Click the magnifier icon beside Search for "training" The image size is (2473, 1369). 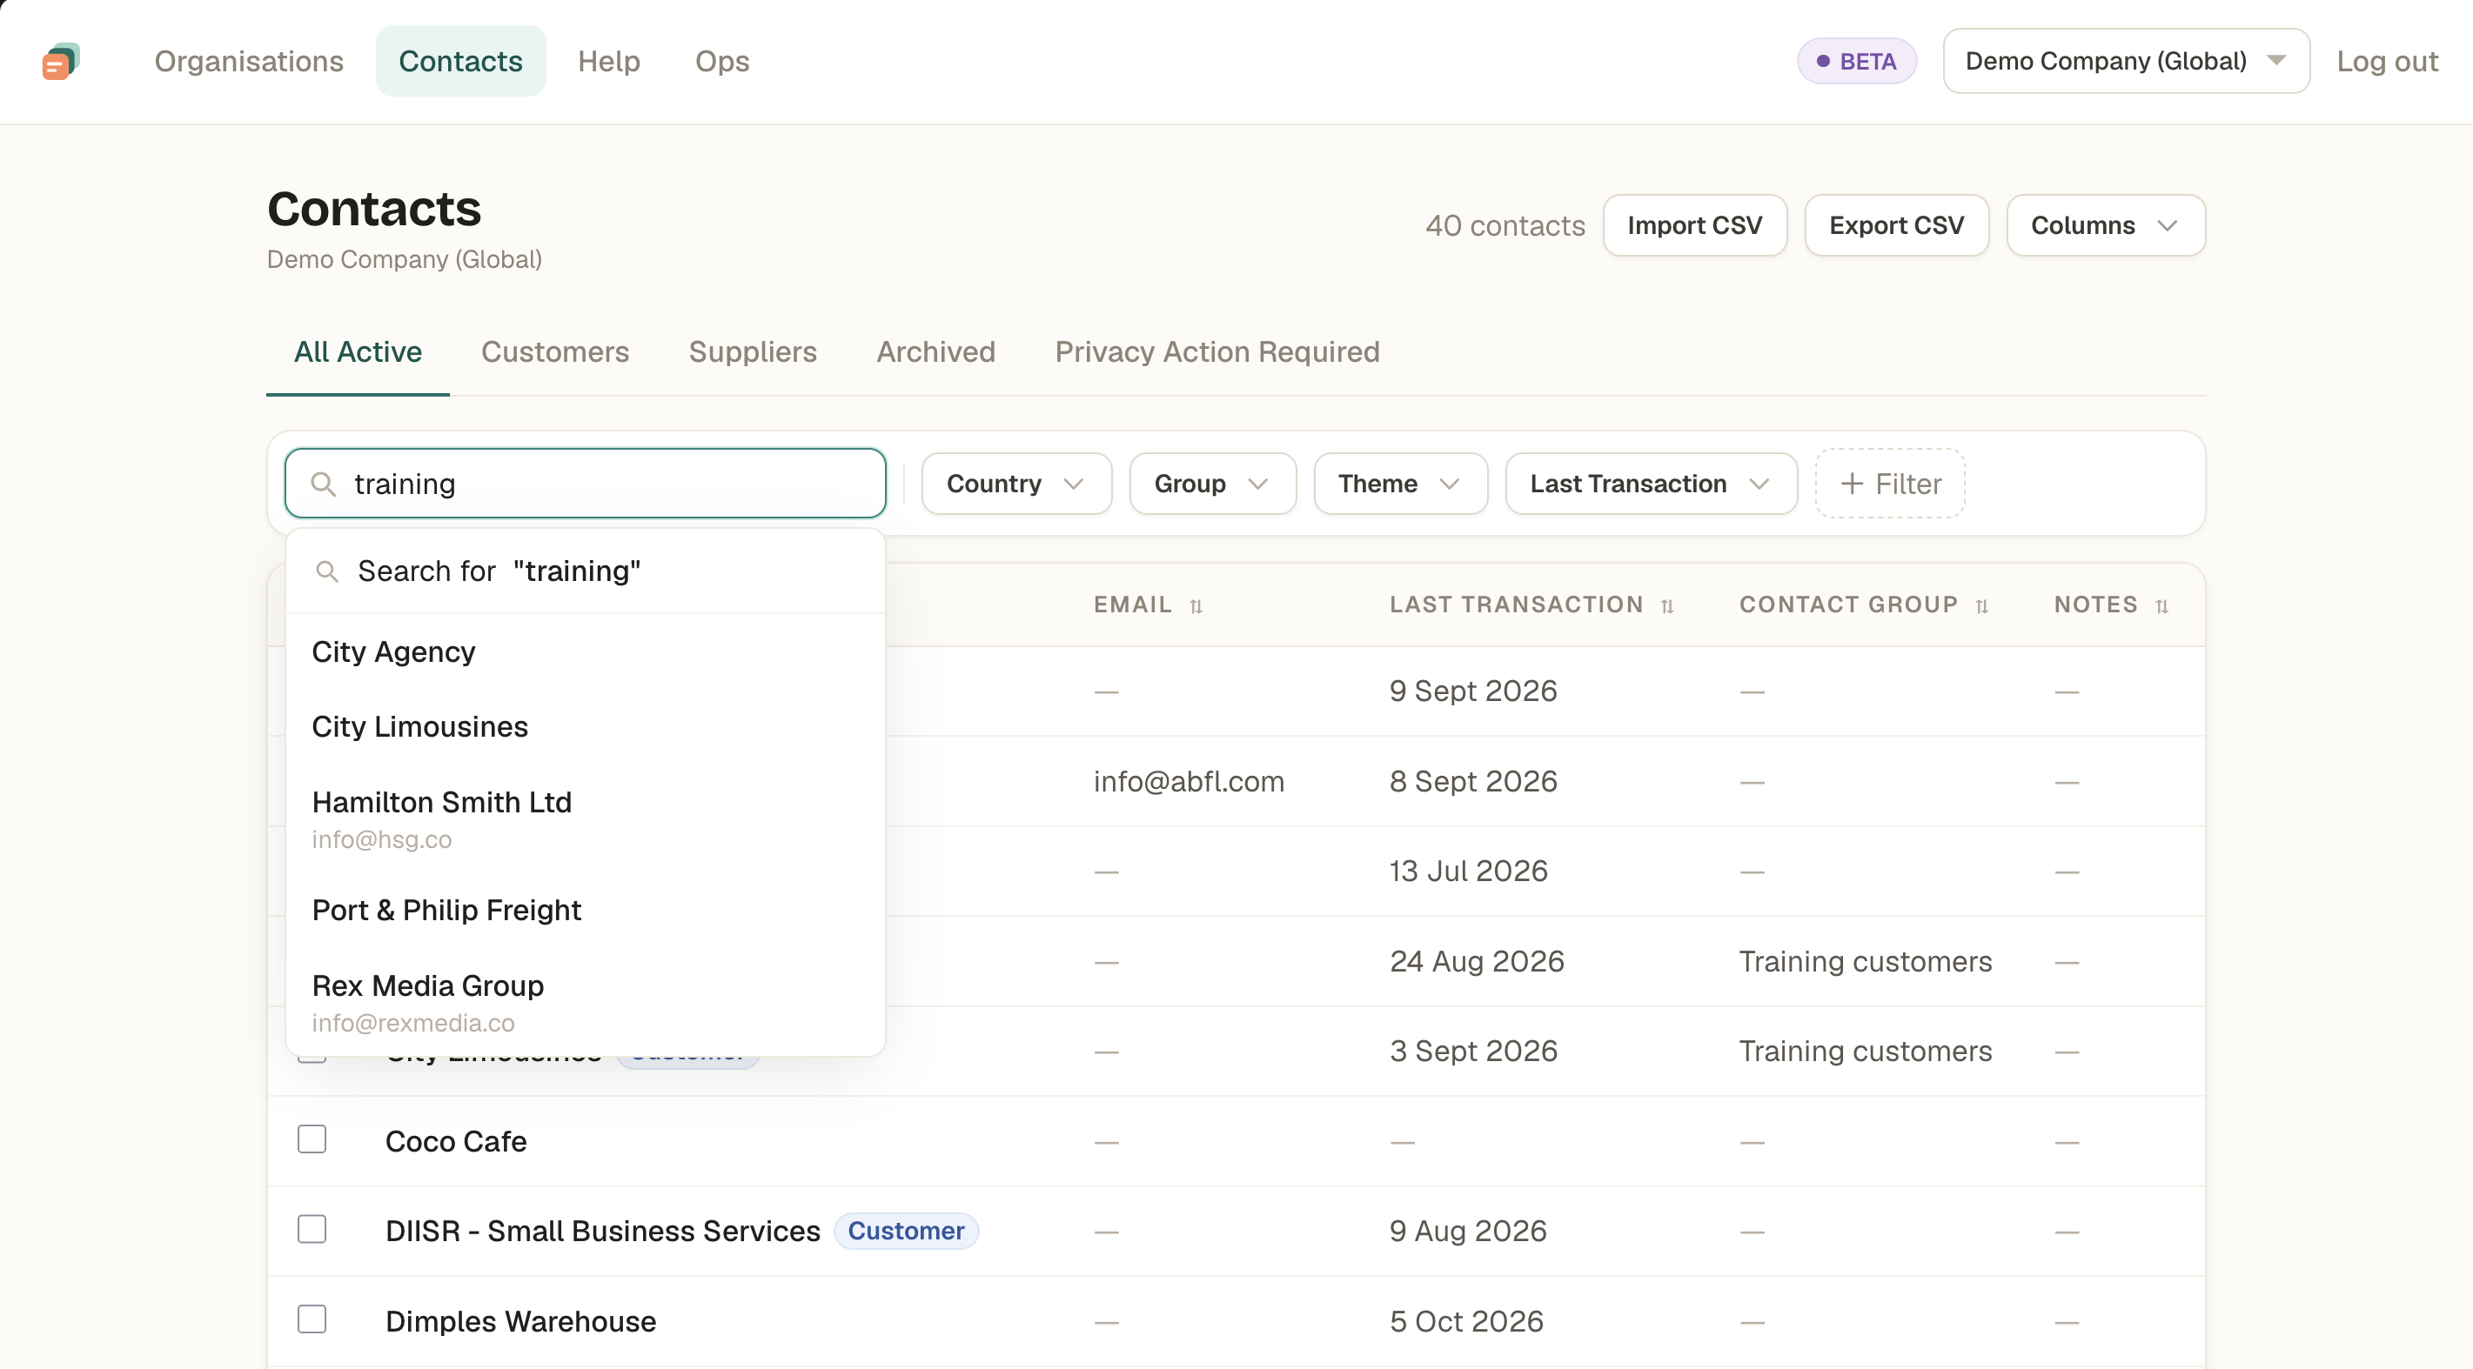(326, 571)
